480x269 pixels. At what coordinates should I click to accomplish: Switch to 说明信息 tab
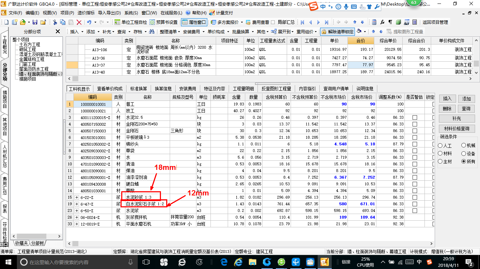(365, 89)
